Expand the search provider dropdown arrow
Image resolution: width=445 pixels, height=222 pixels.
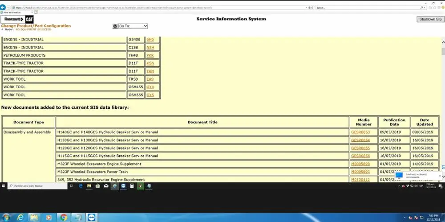click(x=425, y=8)
